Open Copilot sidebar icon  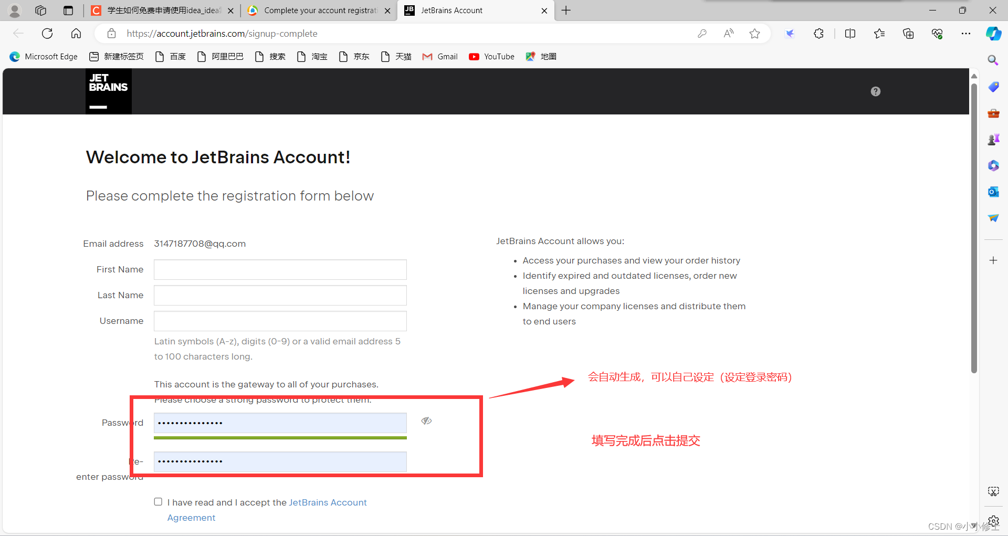tap(993, 34)
